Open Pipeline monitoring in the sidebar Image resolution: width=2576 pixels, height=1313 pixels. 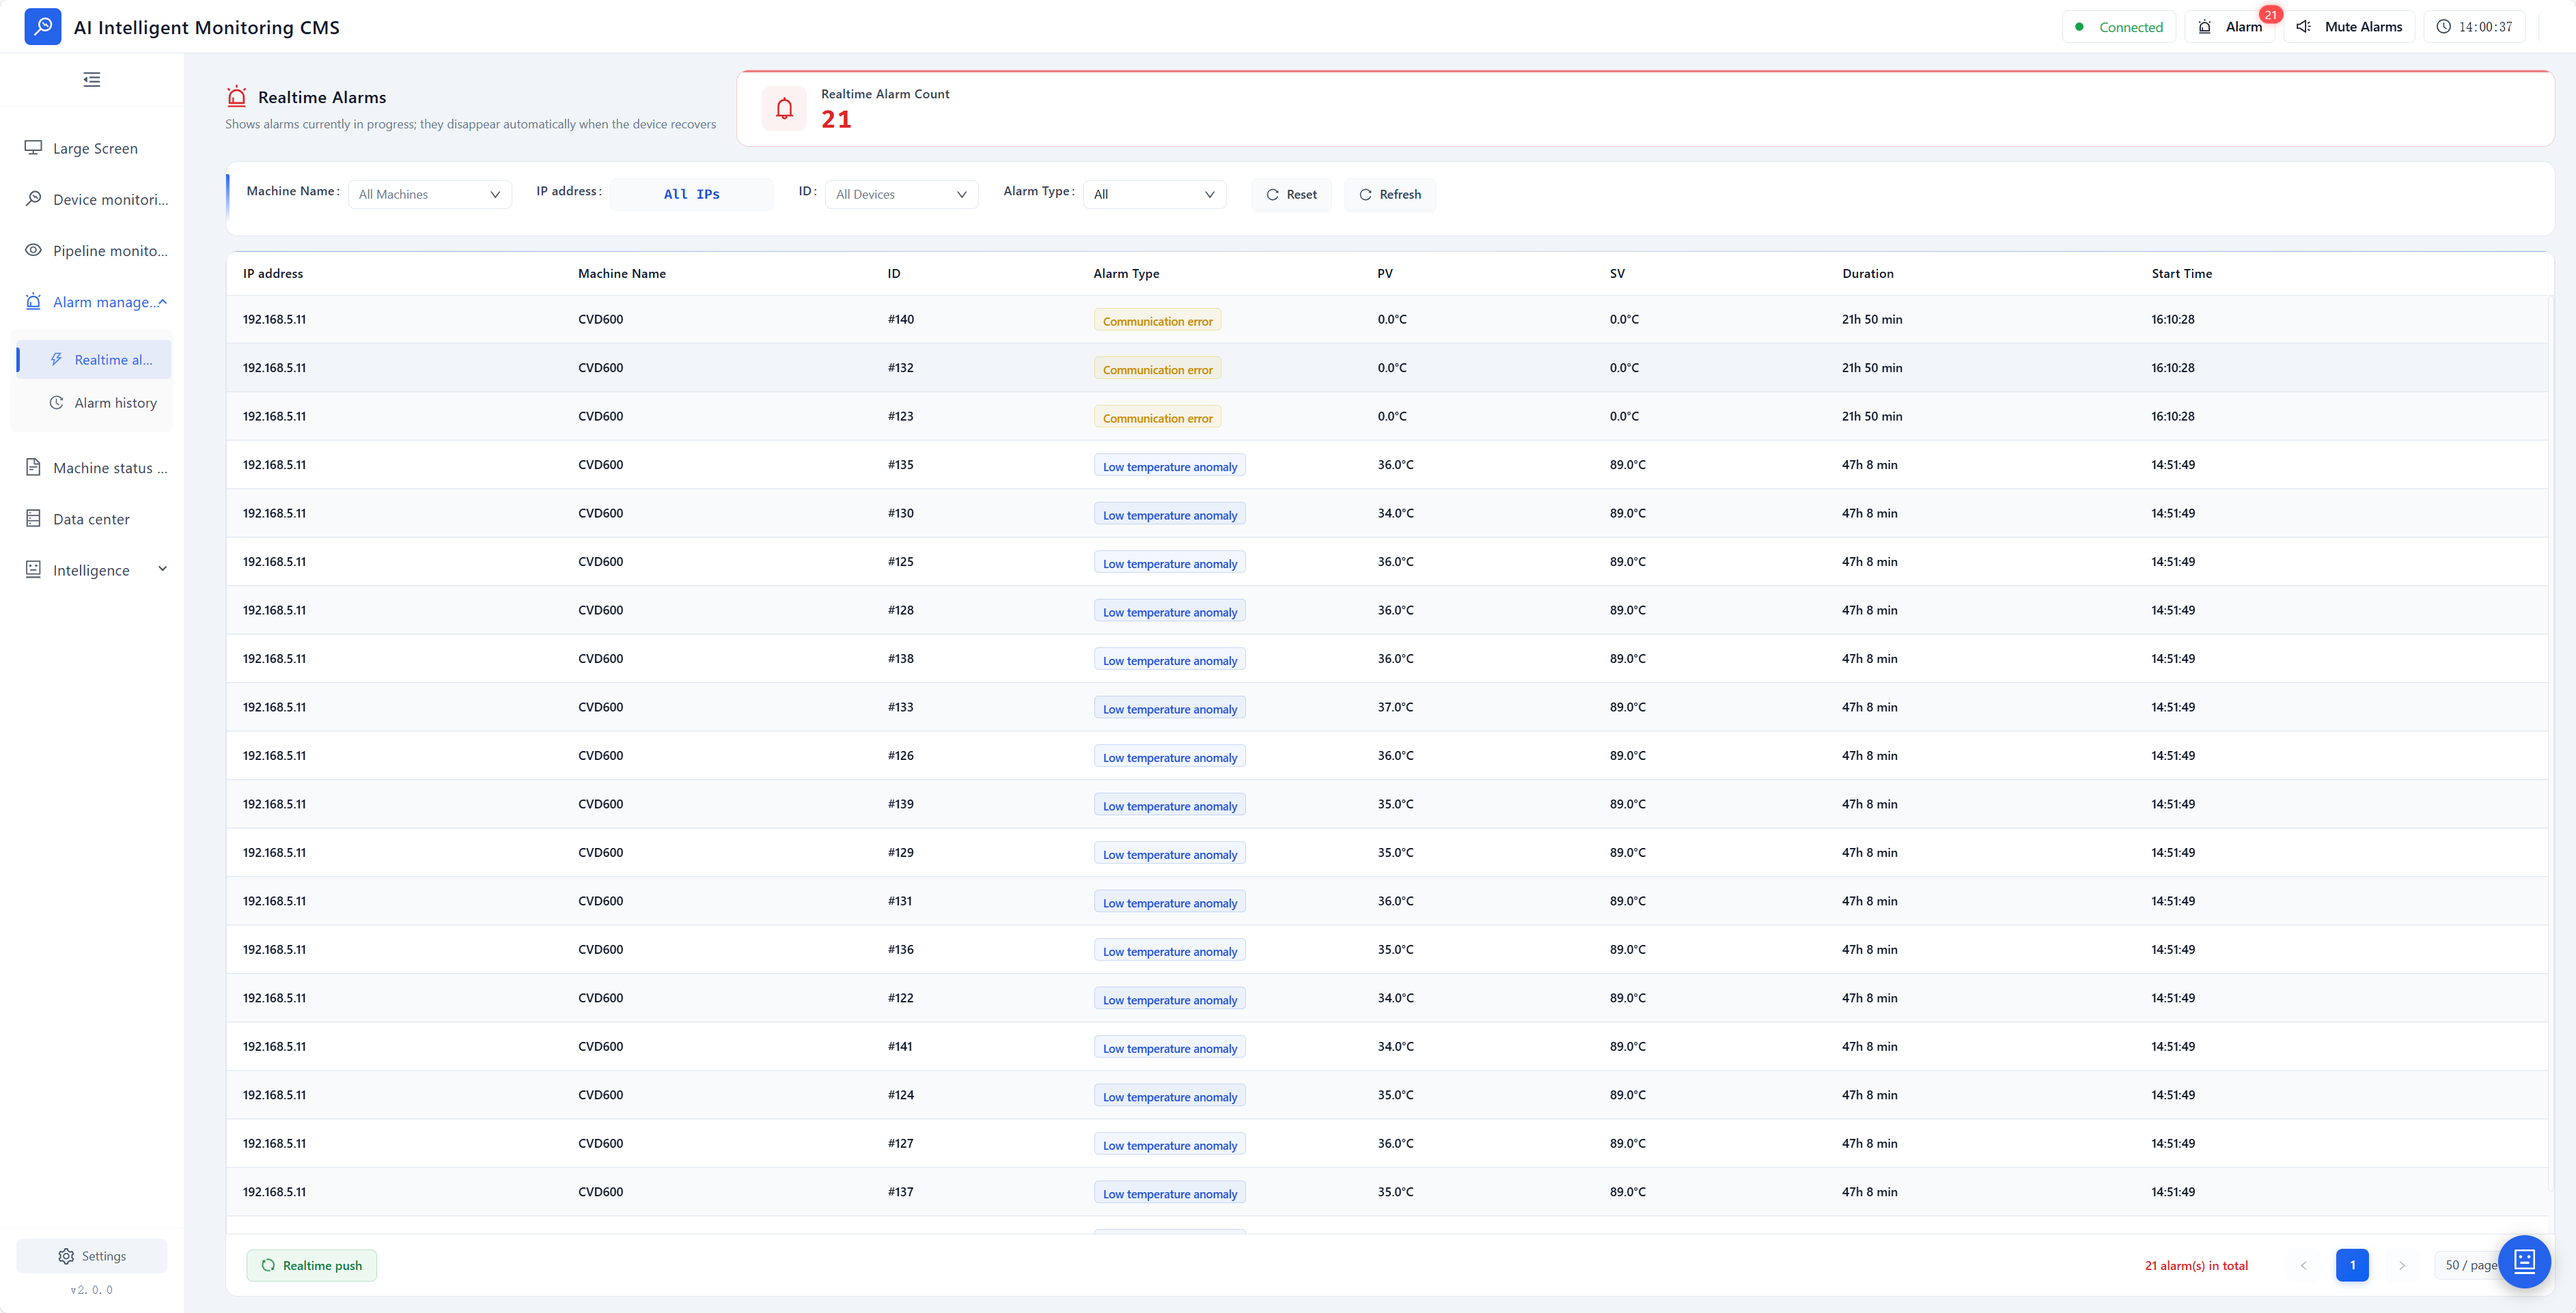click(92, 250)
